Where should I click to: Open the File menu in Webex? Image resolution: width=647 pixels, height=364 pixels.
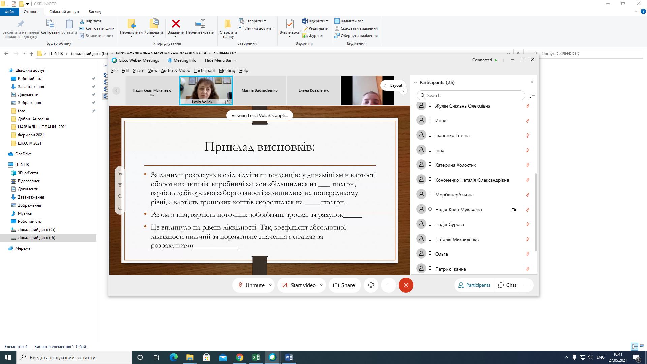[x=114, y=70]
